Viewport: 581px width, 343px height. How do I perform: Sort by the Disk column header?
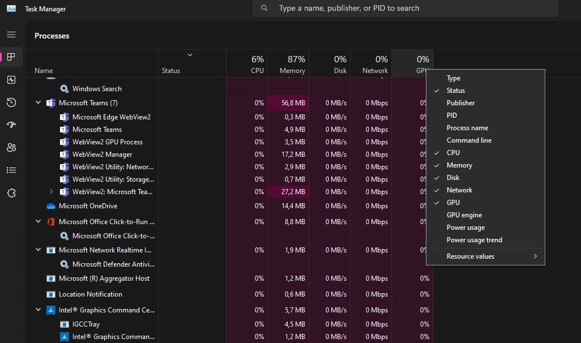coord(330,64)
